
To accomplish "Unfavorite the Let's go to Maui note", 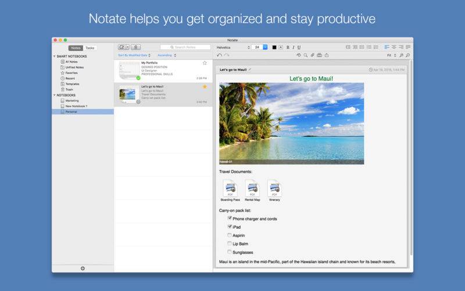I will pyautogui.click(x=205, y=87).
